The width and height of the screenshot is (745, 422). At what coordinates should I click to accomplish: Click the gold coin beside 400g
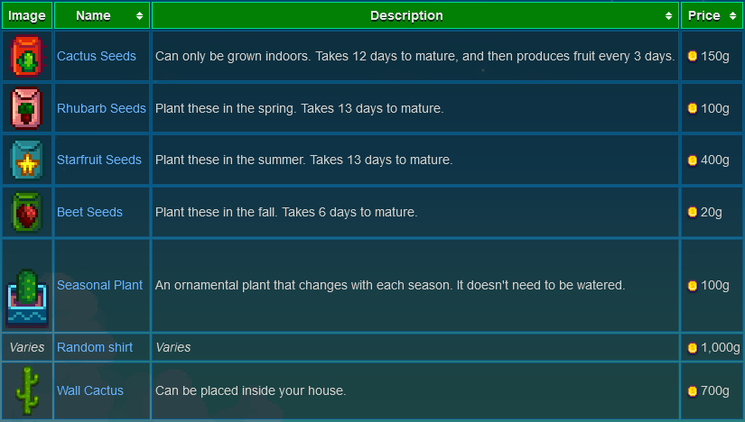click(693, 160)
